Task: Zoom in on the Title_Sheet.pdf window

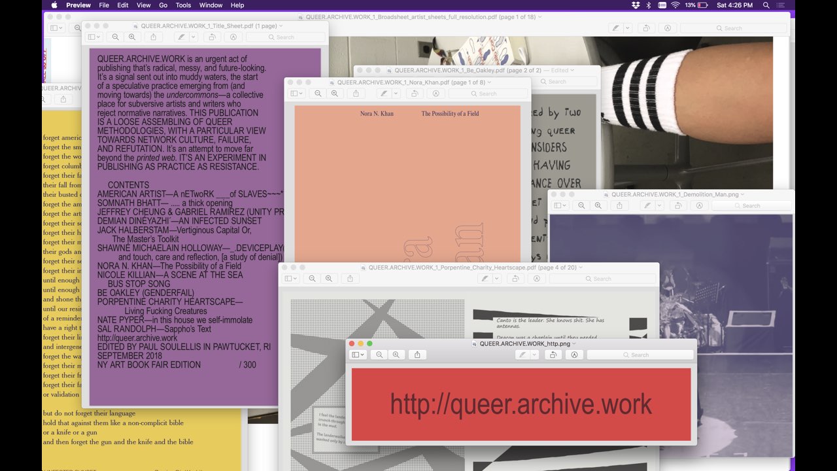Action: 133,37
